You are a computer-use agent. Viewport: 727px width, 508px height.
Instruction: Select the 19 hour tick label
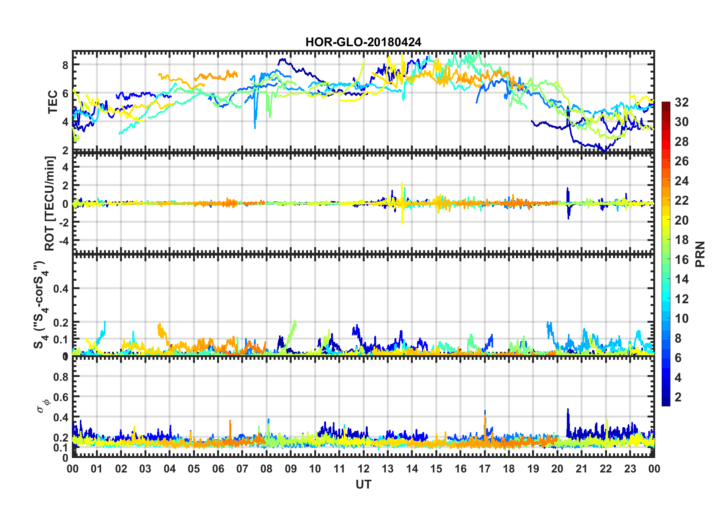[x=533, y=469]
